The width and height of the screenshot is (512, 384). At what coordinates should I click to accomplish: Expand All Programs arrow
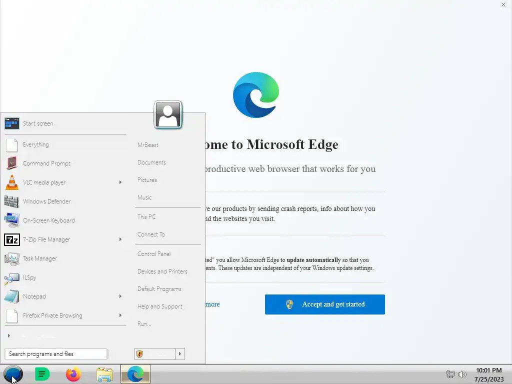click(x=9, y=335)
